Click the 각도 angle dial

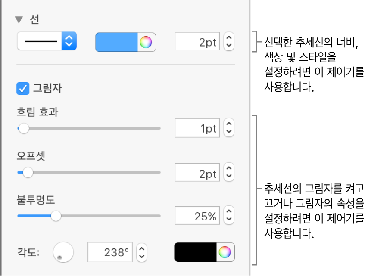pos(63,252)
